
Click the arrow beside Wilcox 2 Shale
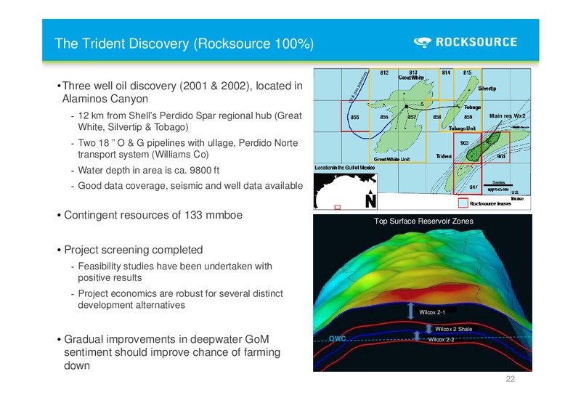click(x=428, y=329)
